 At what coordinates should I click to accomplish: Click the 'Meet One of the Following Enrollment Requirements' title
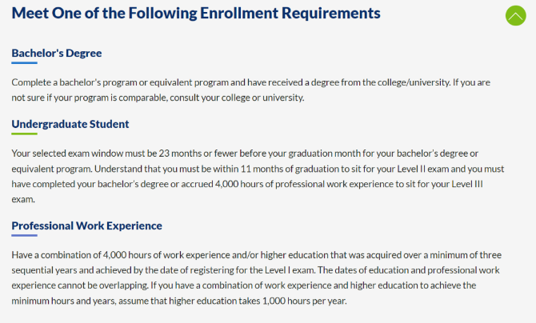click(x=196, y=14)
